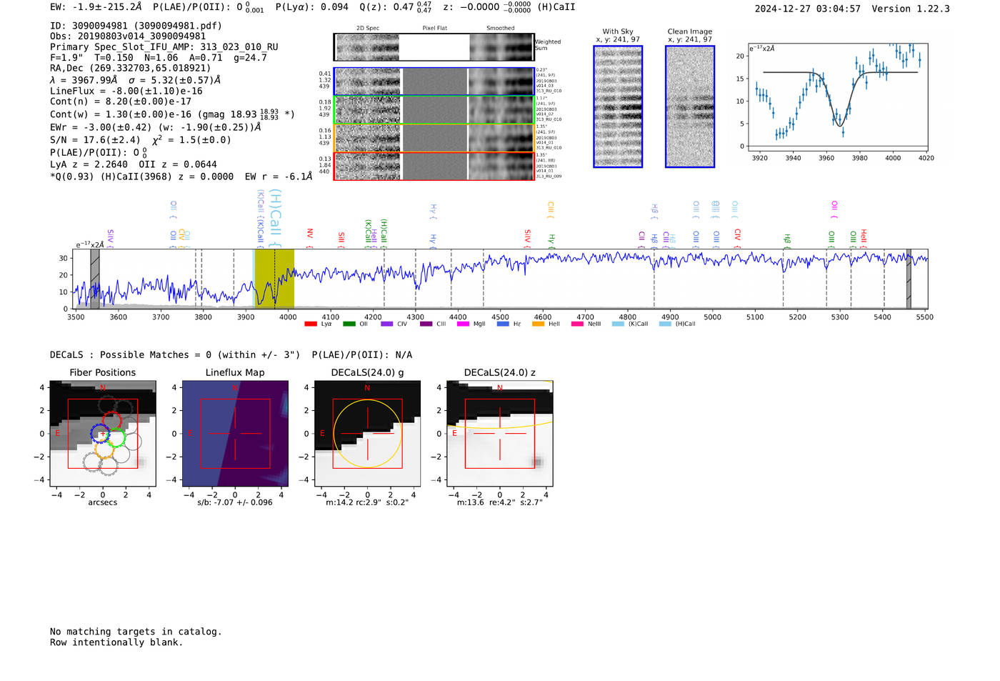Click the green fiber circle in Fiber Positions
1000x681 pixels.
(x=116, y=438)
